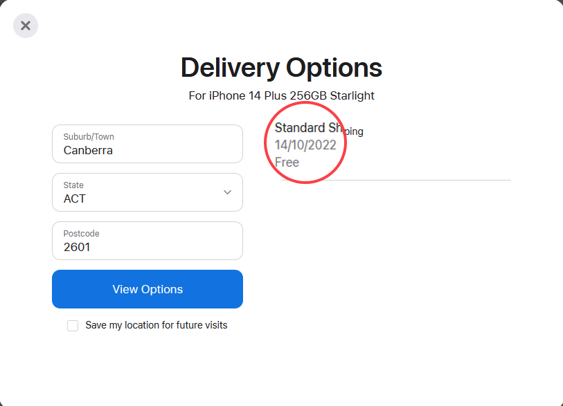563x406 pixels.
Task: Close the Delivery Options dialog
Action: click(x=26, y=26)
